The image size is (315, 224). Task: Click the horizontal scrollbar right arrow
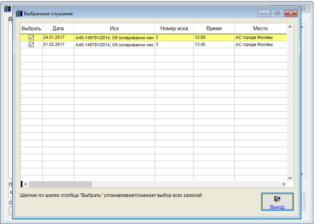click(284, 184)
